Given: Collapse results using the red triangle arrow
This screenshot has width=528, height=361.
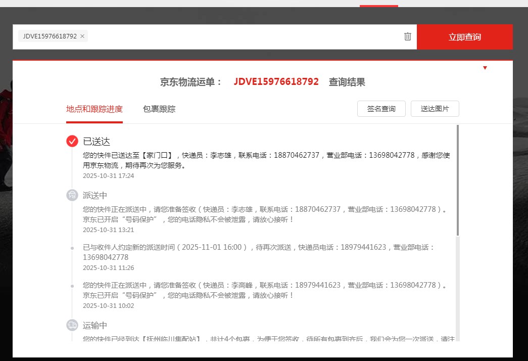Looking at the screenshot, I should click(x=485, y=68).
